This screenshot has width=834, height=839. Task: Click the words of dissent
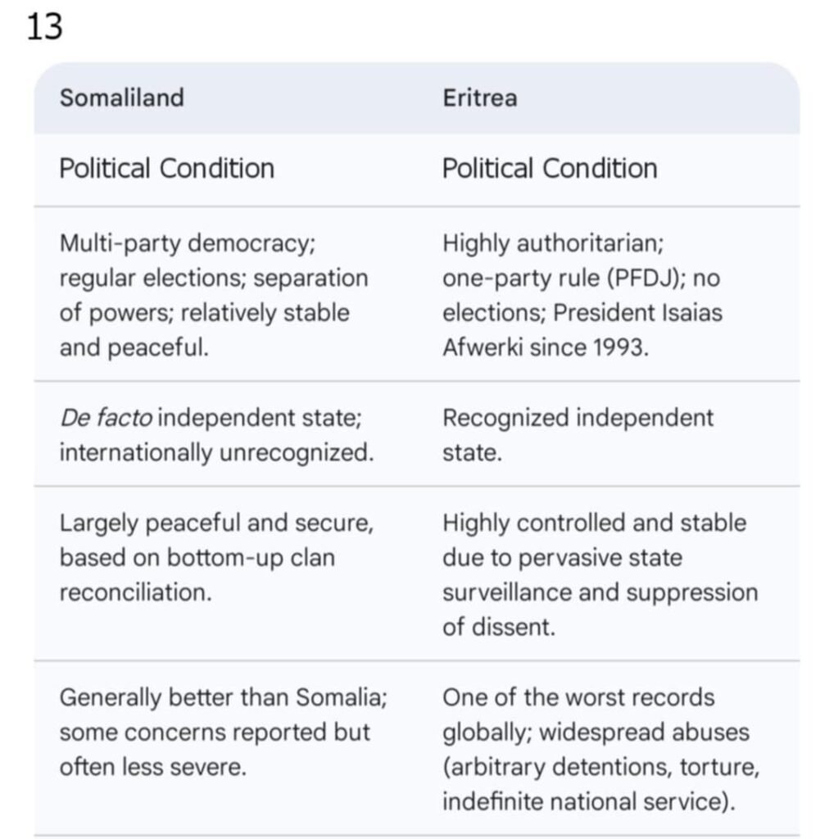click(498, 628)
